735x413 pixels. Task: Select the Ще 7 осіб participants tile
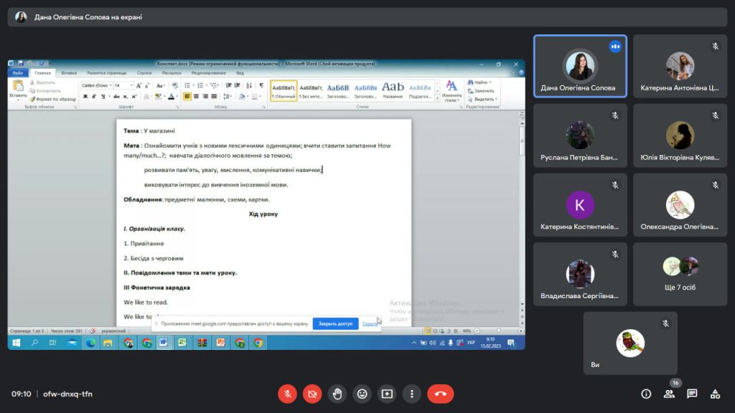pos(680,274)
